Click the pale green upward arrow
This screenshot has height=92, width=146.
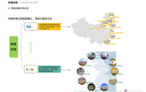(x=31, y=47)
